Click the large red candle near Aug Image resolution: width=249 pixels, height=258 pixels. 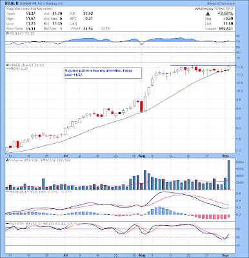(x=141, y=106)
